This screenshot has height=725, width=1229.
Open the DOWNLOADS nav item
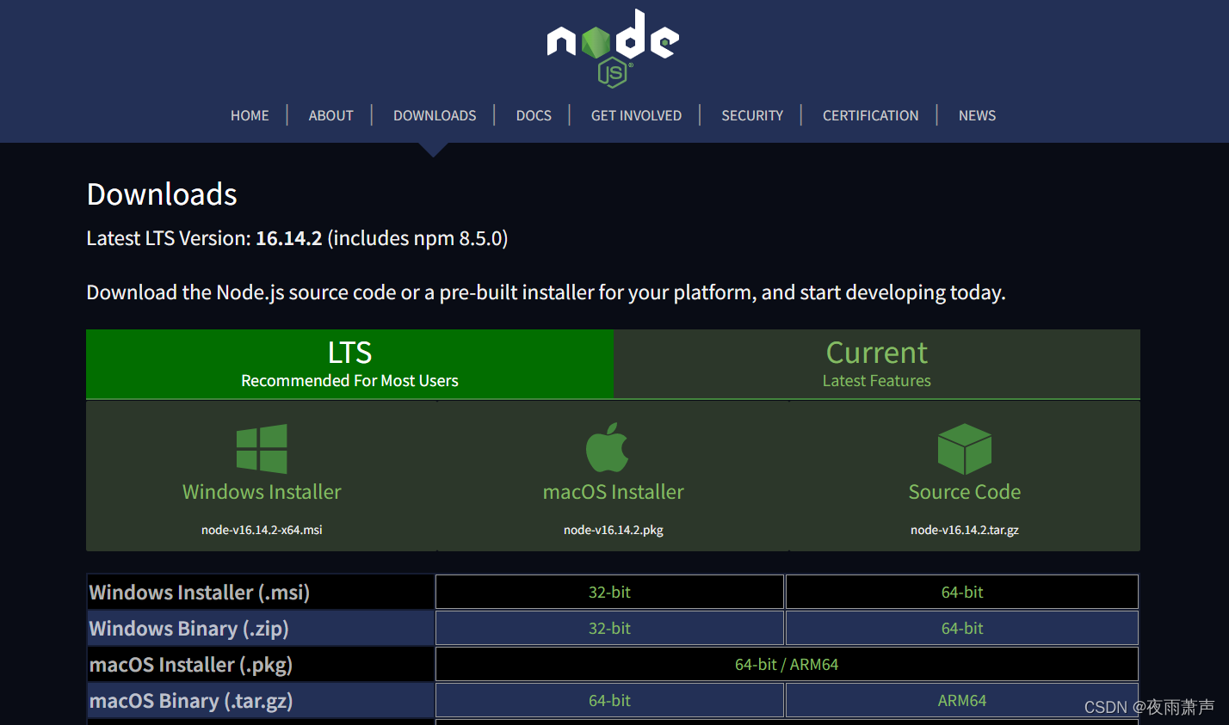[435, 115]
